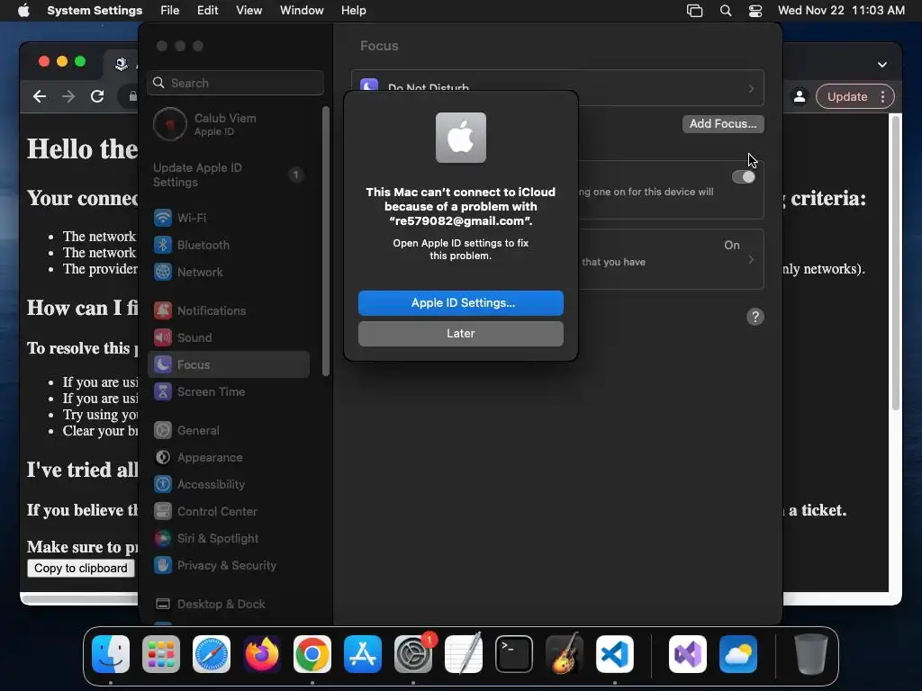
Task: Open Control Center in the menu bar
Action: tap(755, 11)
